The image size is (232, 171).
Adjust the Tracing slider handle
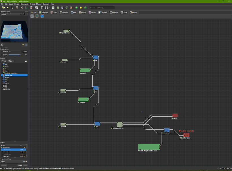20,55
